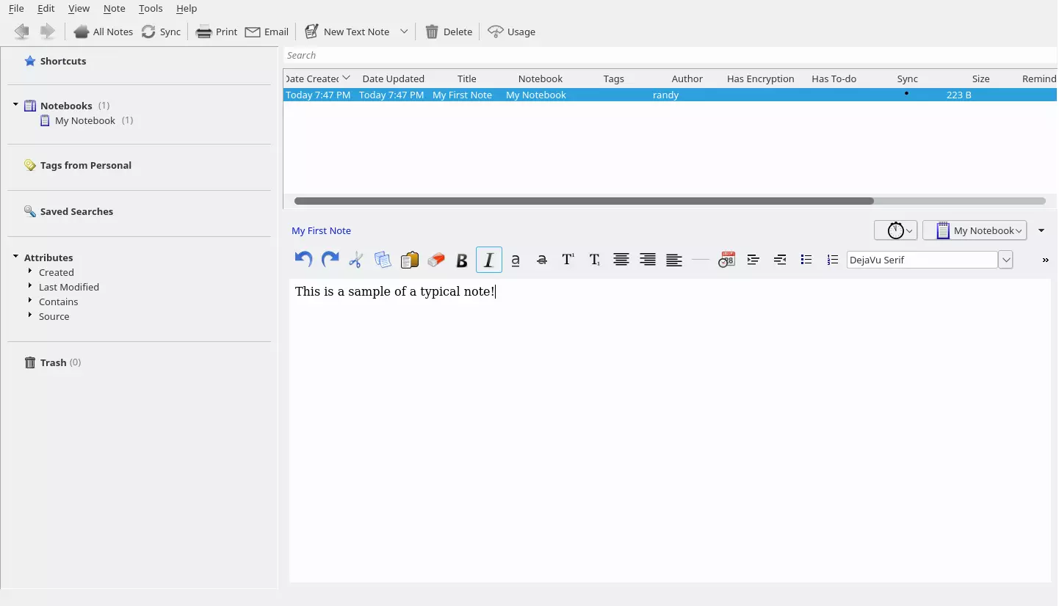Image resolution: width=1059 pixels, height=606 pixels.
Task: Toggle bold formatting
Action: pyautogui.click(x=462, y=260)
